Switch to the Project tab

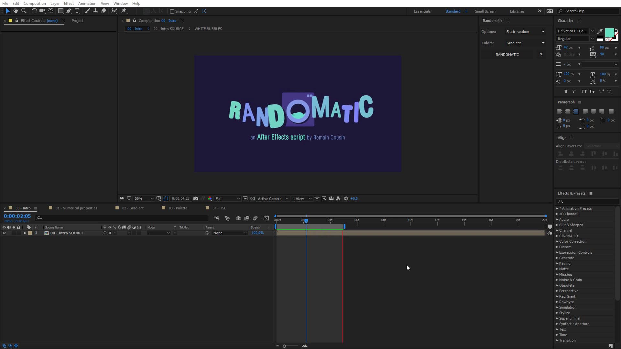77,21
